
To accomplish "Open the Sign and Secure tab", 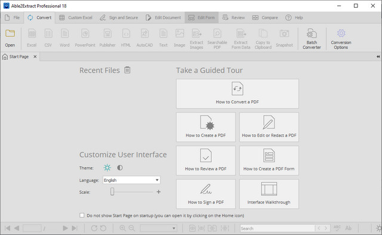I will (119, 17).
